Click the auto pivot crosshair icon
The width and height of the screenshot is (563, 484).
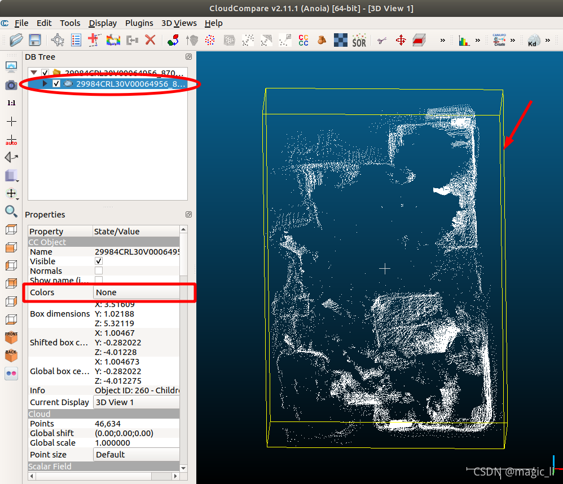[11, 140]
